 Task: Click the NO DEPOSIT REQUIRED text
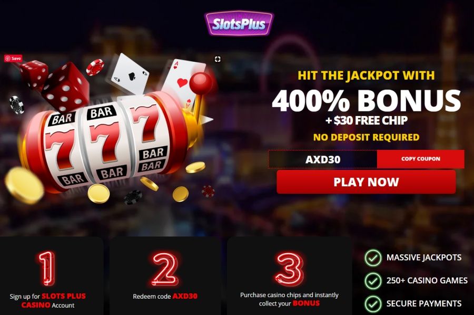(366, 137)
